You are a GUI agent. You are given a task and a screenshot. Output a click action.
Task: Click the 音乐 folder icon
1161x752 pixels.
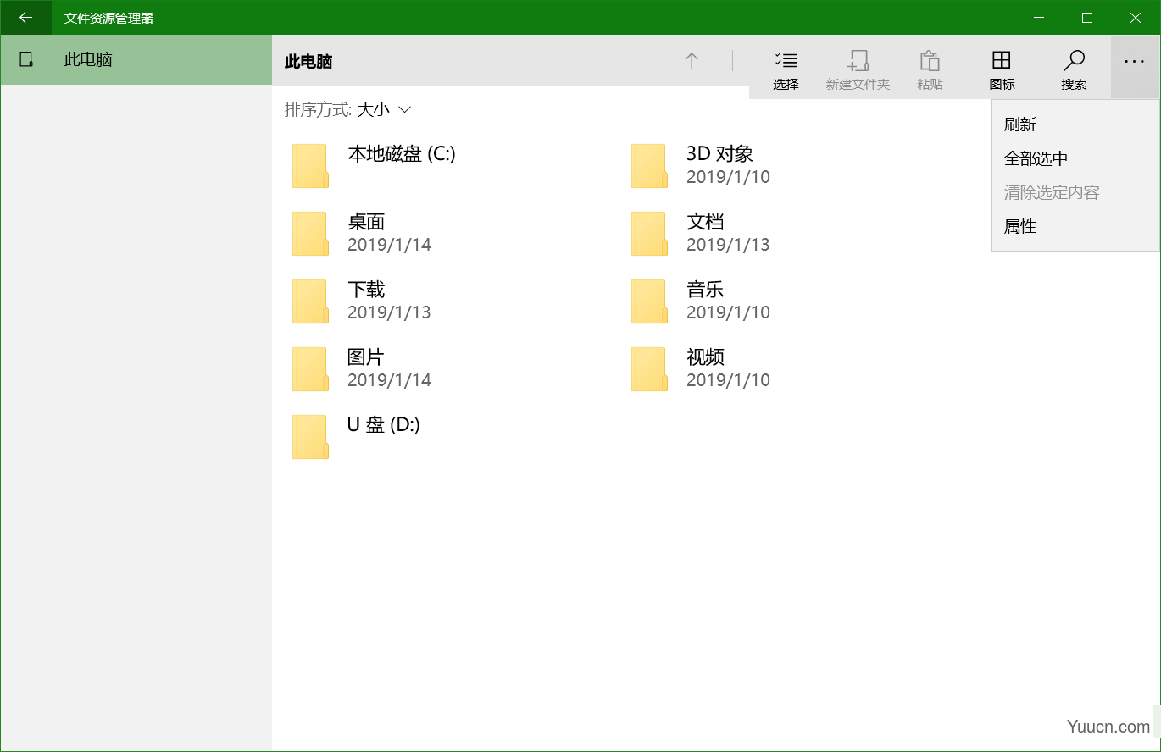pyautogui.click(x=649, y=301)
